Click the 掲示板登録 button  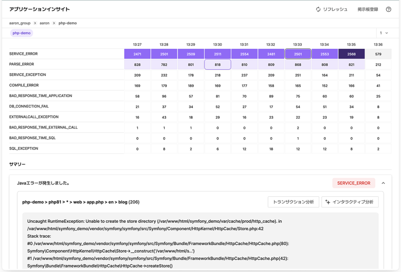(368, 9)
